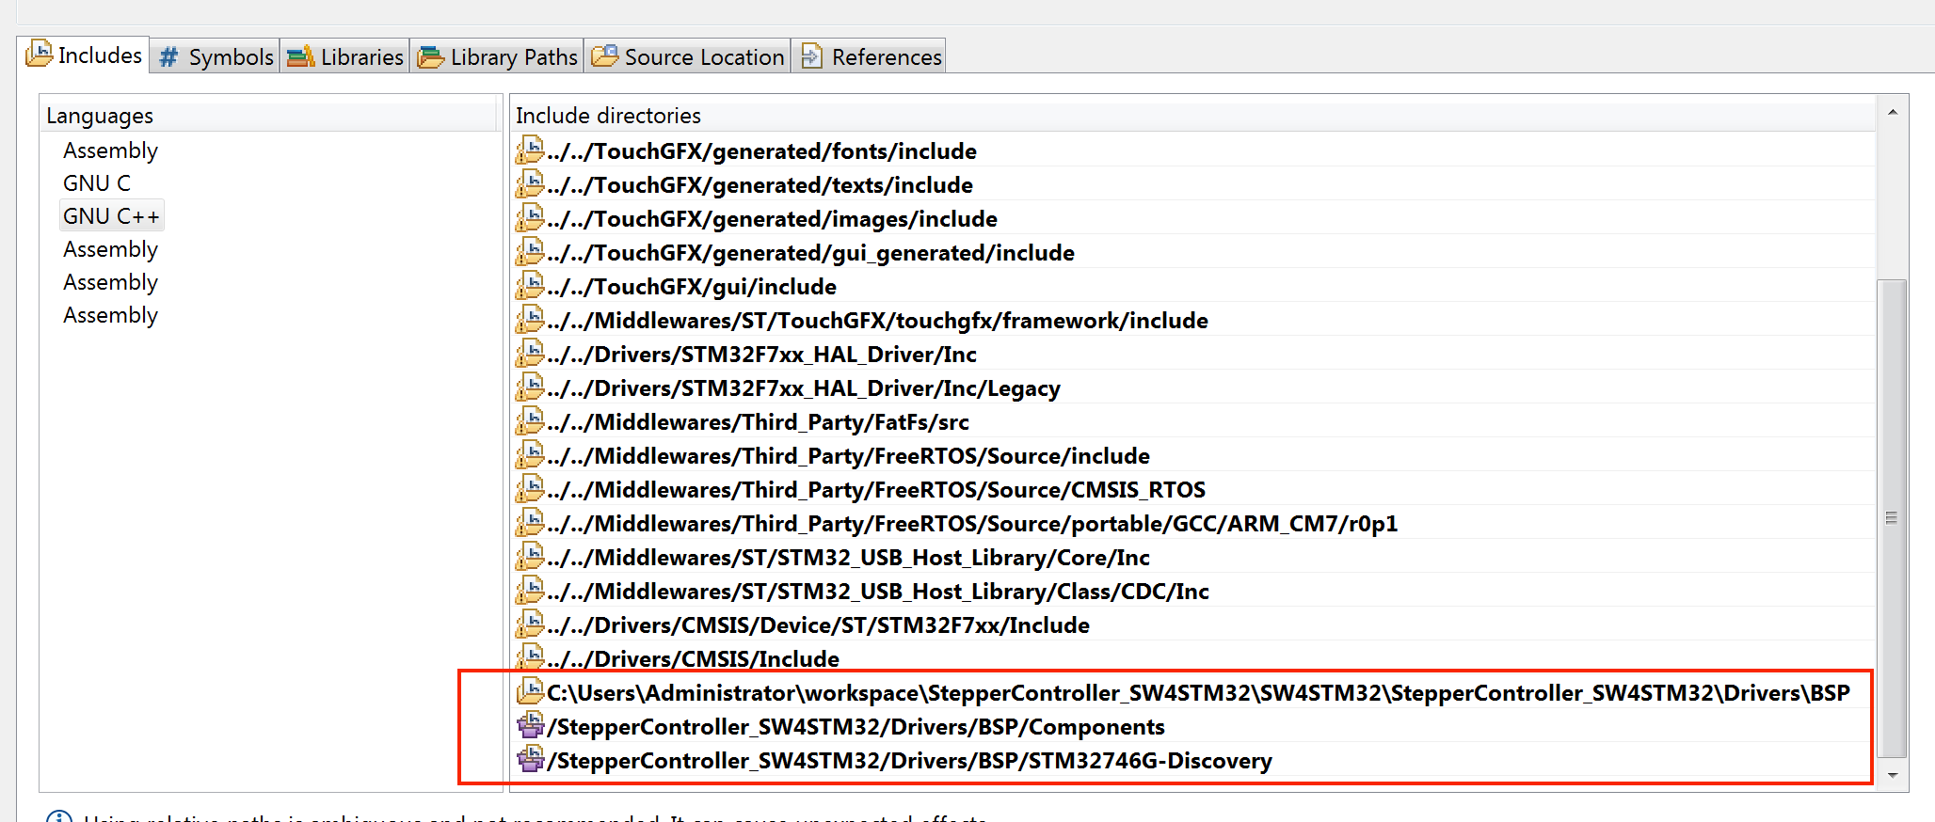Select GNU C in Languages list
The height and width of the screenshot is (822, 1935).
(x=97, y=183)
